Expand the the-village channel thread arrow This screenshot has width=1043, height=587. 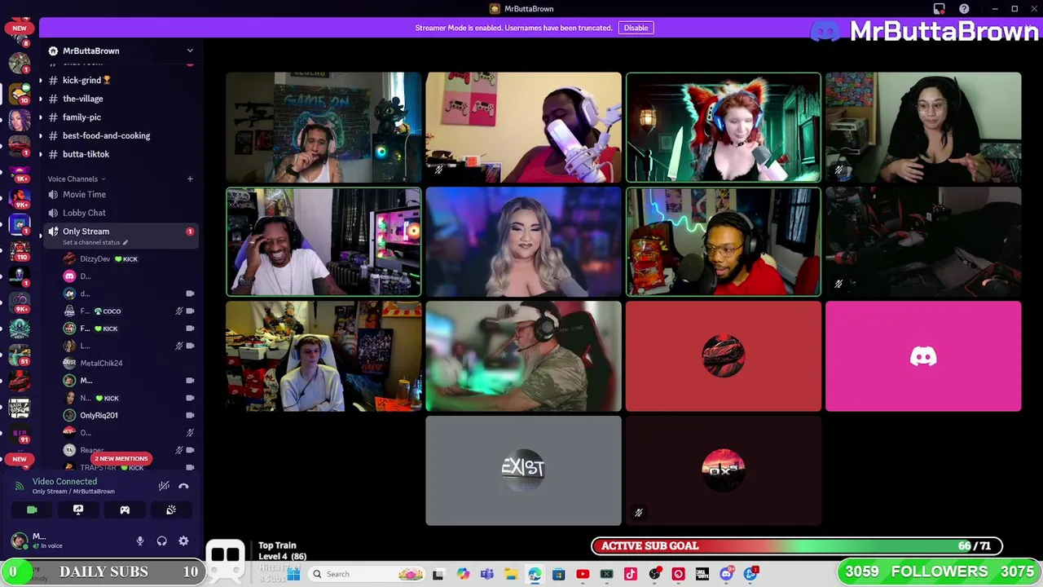pos(41,99)
